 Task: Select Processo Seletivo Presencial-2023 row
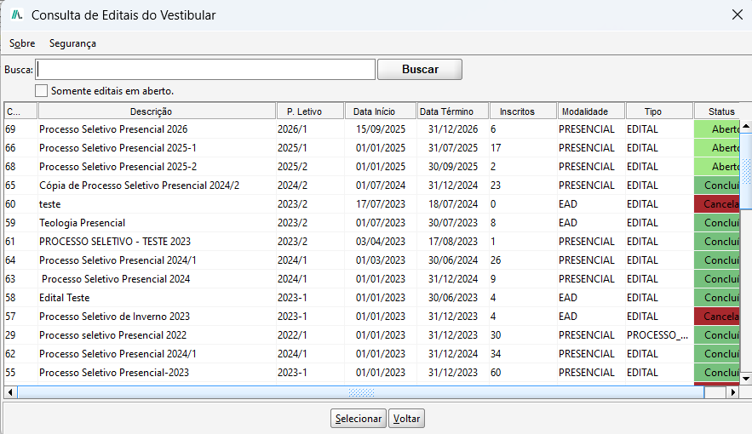(x=371, y=372)
